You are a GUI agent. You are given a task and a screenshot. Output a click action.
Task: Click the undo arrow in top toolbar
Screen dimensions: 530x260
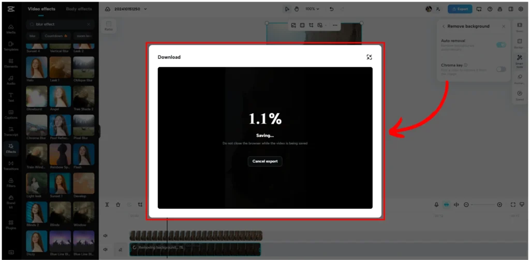(332, 9)
